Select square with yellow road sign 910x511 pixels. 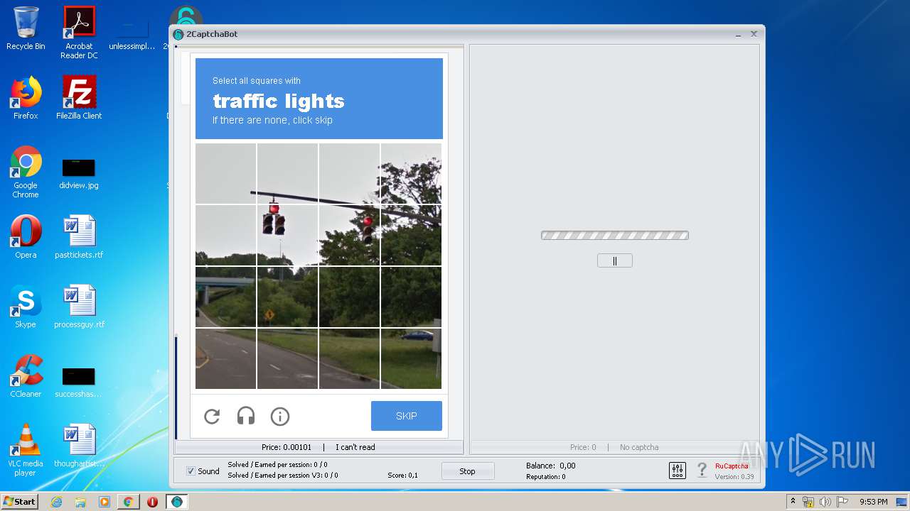[287, 297]
